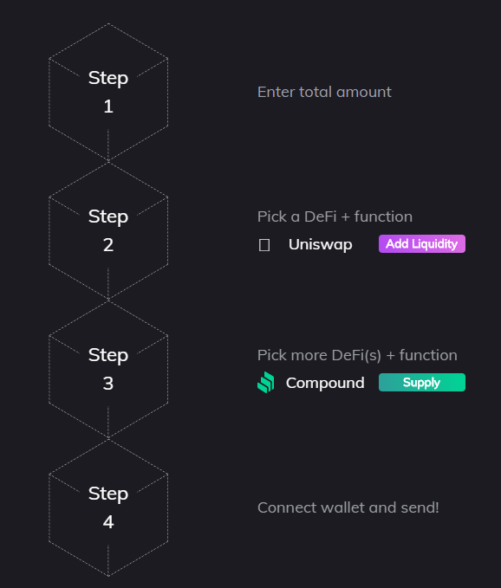Click the Compound protocol name
This screenshot has height=588, width=501.
(325, 383)
